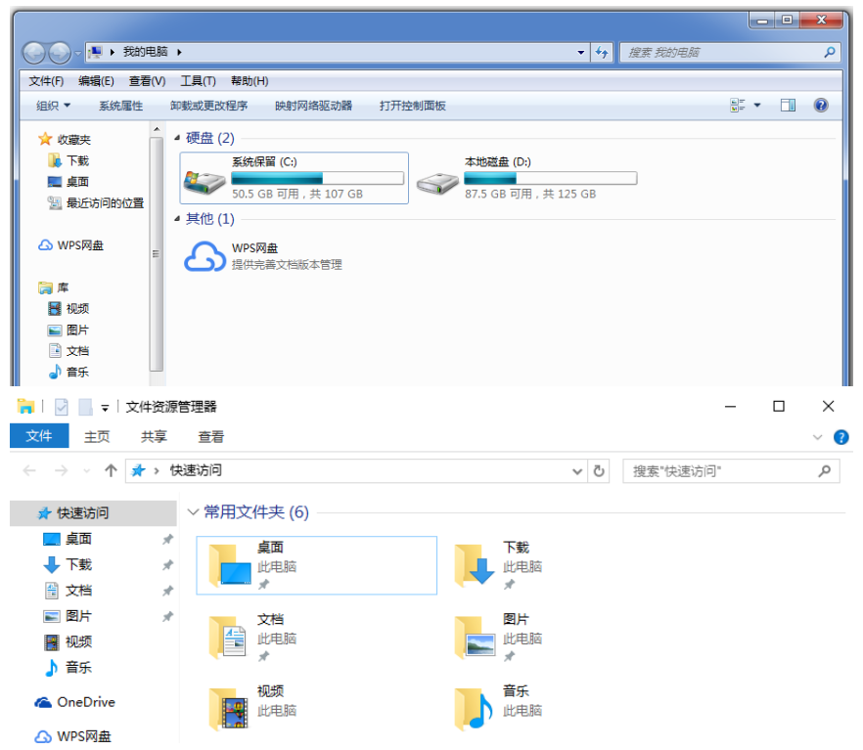Collapse the 其他 (1) group

pyautogui.click(x=177, y=219)
